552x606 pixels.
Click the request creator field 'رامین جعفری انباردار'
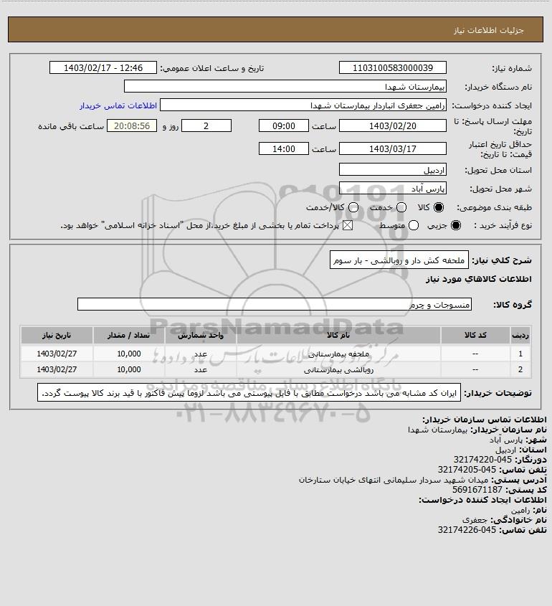303,105
